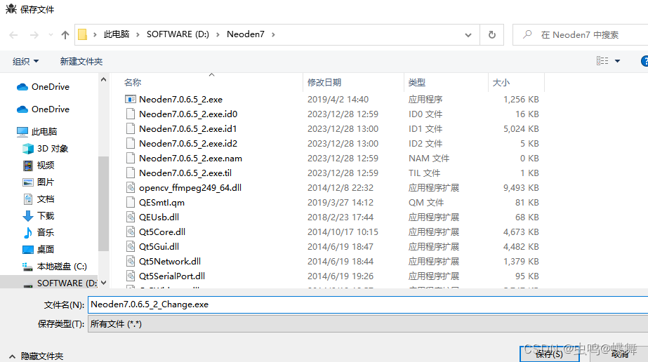Sort files by 修改日期 column

(x=324, y=83)
